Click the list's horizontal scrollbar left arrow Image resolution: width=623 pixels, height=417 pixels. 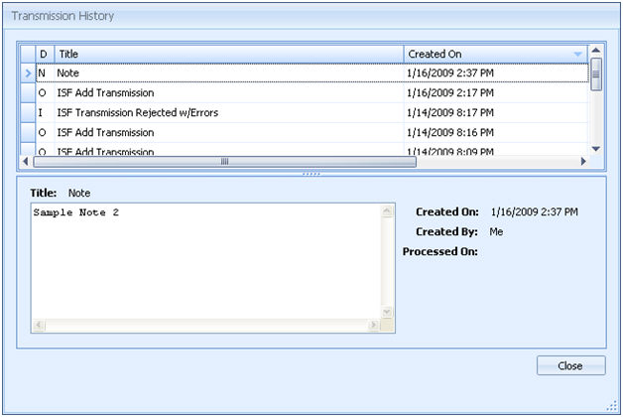pyautogui.click(x=28, y=161)
